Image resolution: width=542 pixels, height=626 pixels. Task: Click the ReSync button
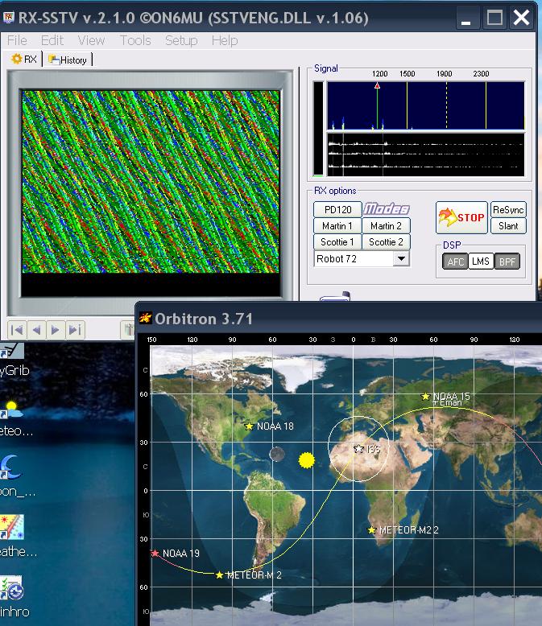[x=508, y=209]
